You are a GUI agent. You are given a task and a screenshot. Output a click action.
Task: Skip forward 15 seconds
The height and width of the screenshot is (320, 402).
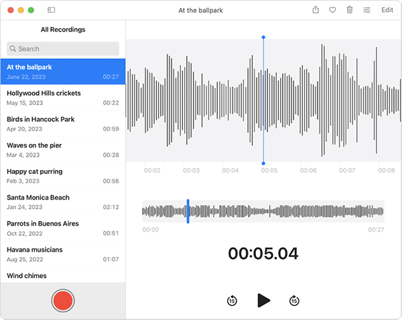[294, 301]
